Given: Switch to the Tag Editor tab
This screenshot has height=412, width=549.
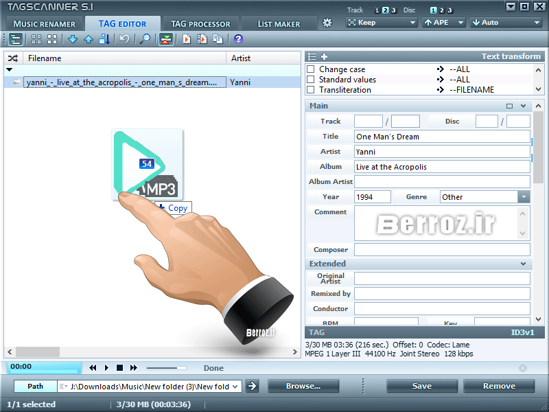Looking at the screenshot, I should pyautogui.click(x=123, y=24).
